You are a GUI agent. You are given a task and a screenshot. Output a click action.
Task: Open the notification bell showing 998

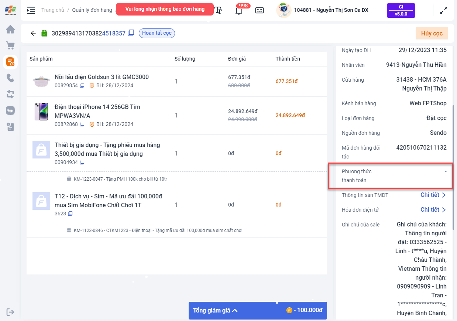pos(239,10)
